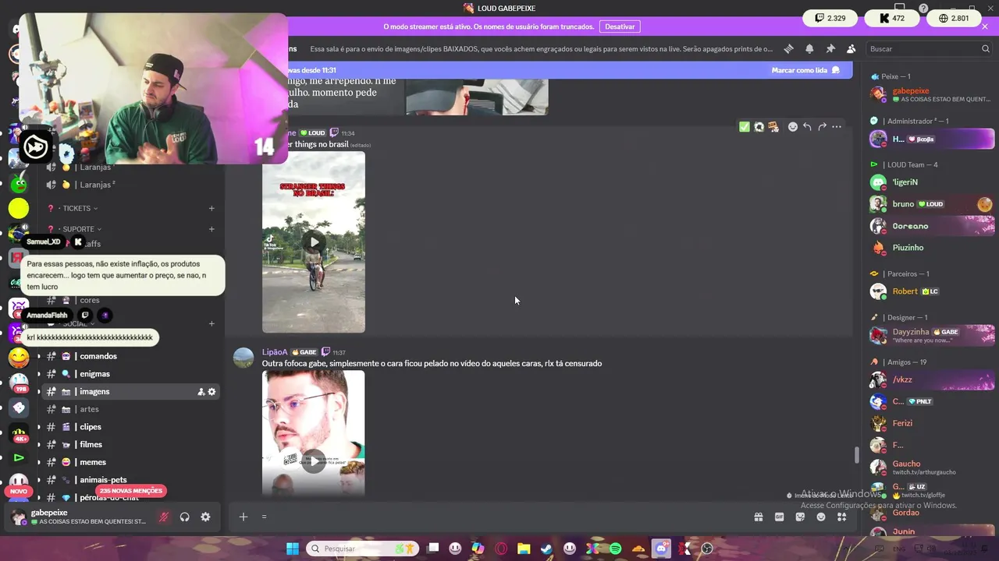Show pinned messages with the pin icon
Viewport: 999px width, 561px height.
click(830, 48)
